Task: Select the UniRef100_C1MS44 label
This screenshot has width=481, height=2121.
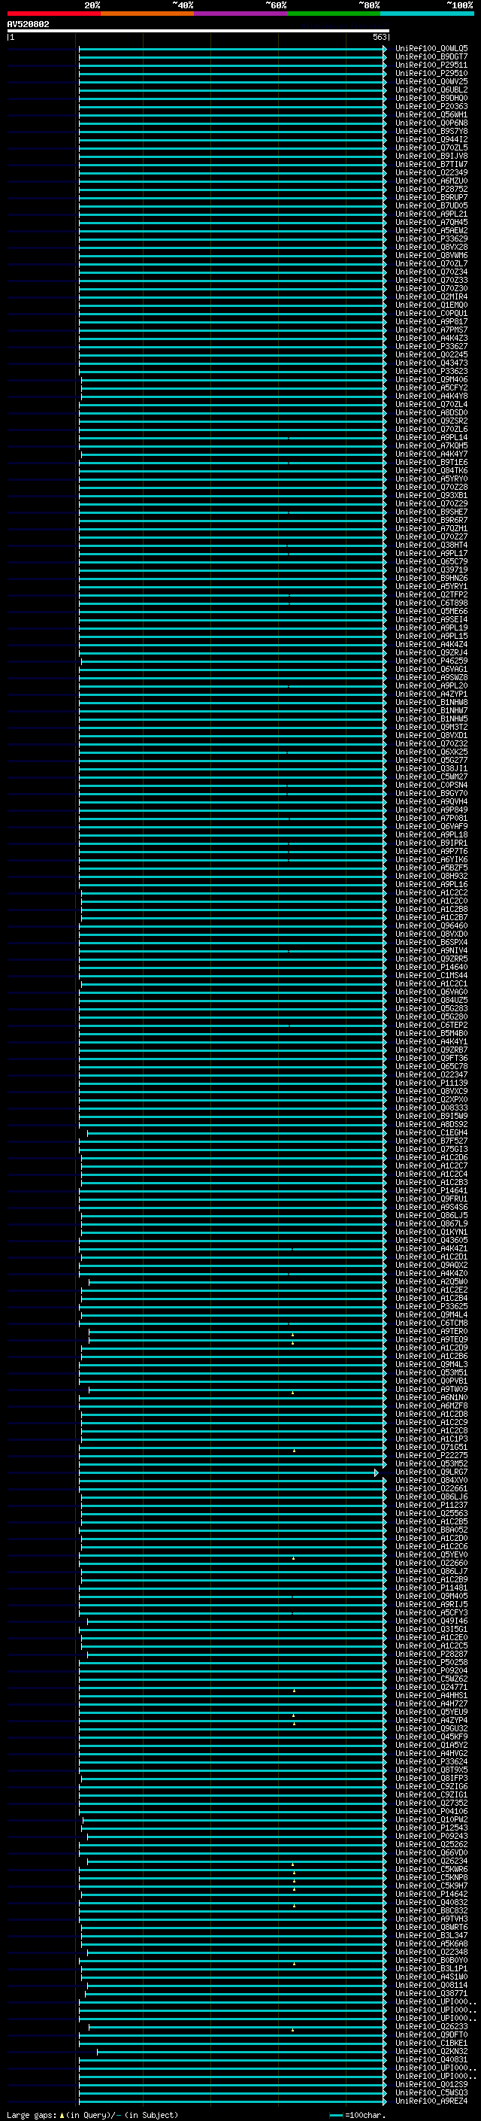Action: point(431,976)
